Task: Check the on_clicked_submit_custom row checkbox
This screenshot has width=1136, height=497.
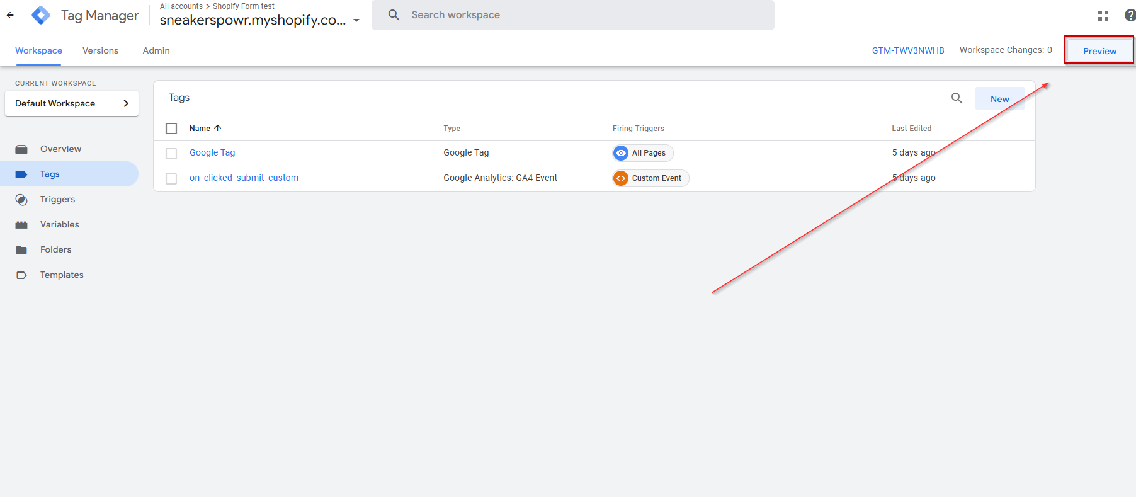Action: tap(171, 178)
